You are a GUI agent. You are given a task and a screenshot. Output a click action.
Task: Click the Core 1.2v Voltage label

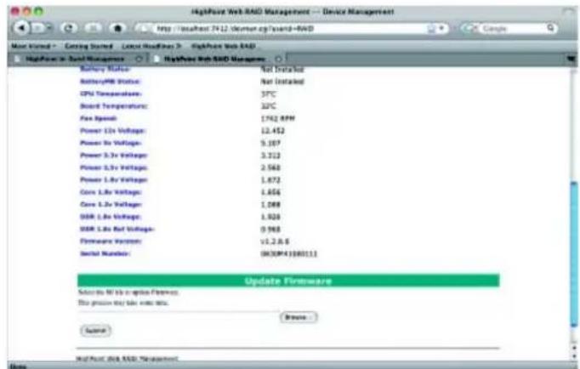(x=111, y=204)
